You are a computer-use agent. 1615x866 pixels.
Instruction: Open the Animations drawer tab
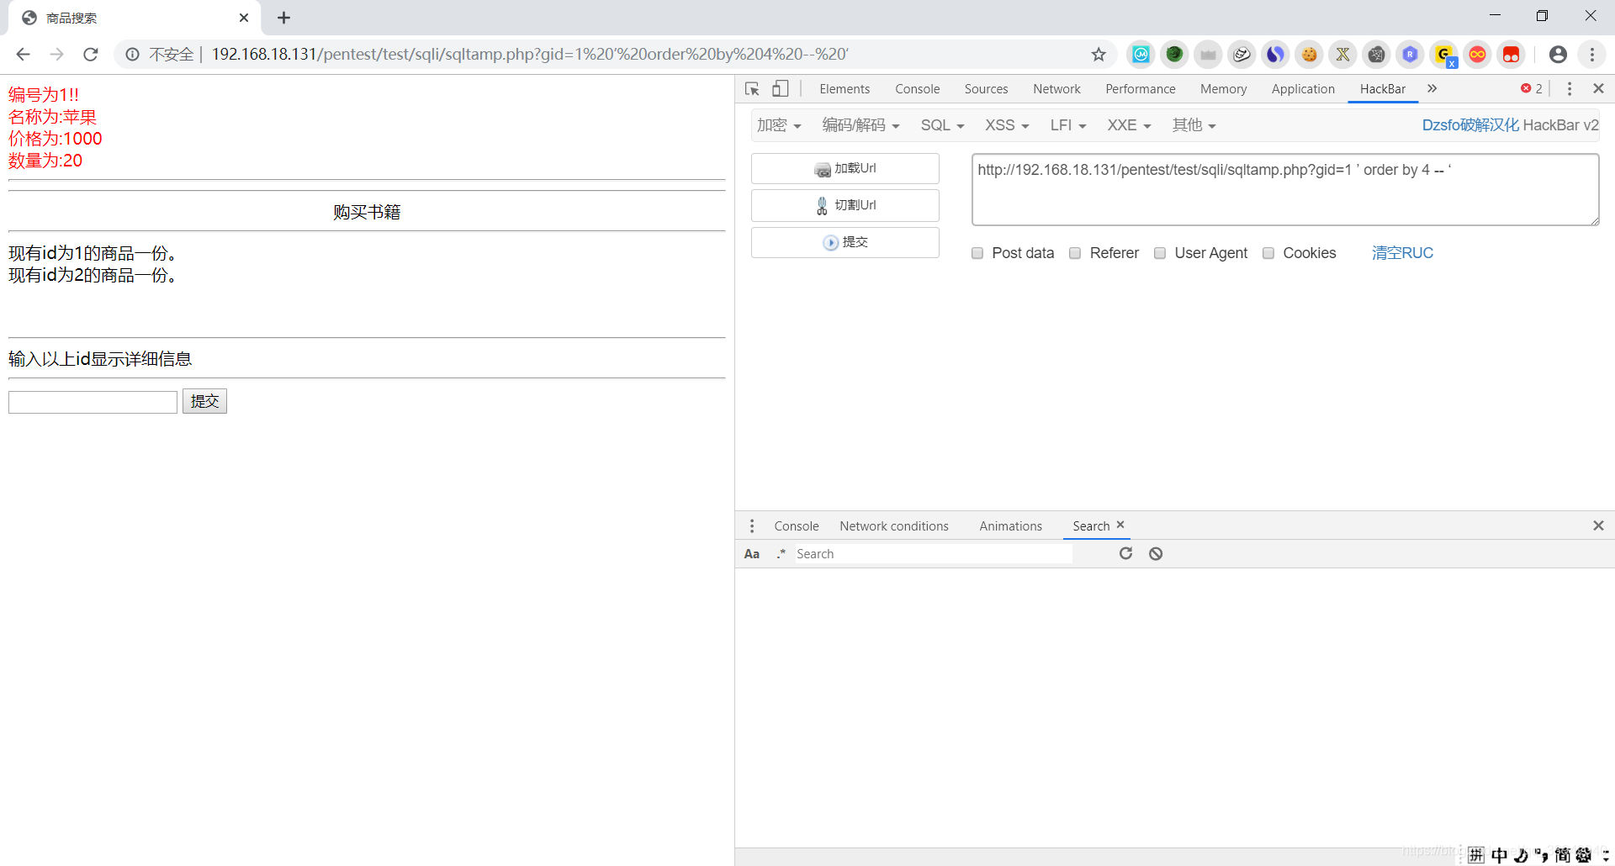coord(1010,526)
